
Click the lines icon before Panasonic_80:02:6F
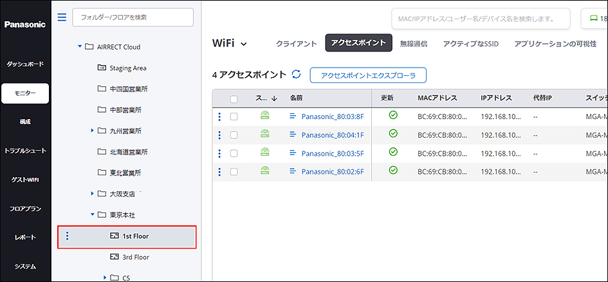click(293, 171)
